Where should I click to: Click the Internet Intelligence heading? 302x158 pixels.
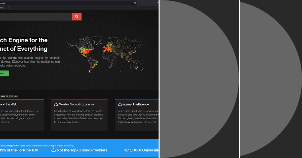(135, 104)
